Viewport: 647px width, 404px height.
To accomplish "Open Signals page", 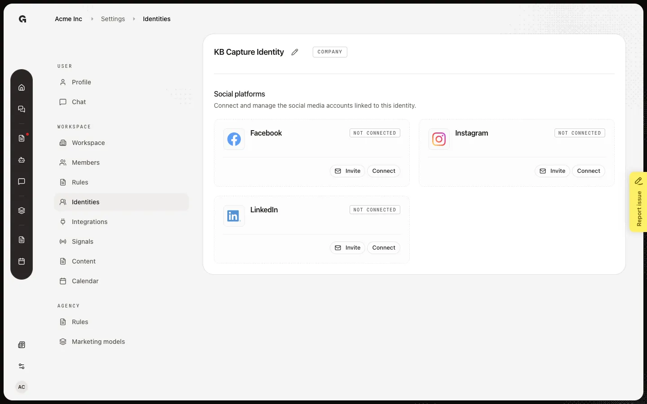I will 121,242.
